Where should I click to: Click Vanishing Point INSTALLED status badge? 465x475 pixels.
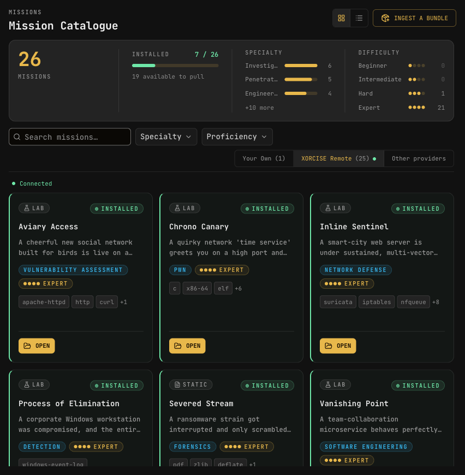point(418,385)
